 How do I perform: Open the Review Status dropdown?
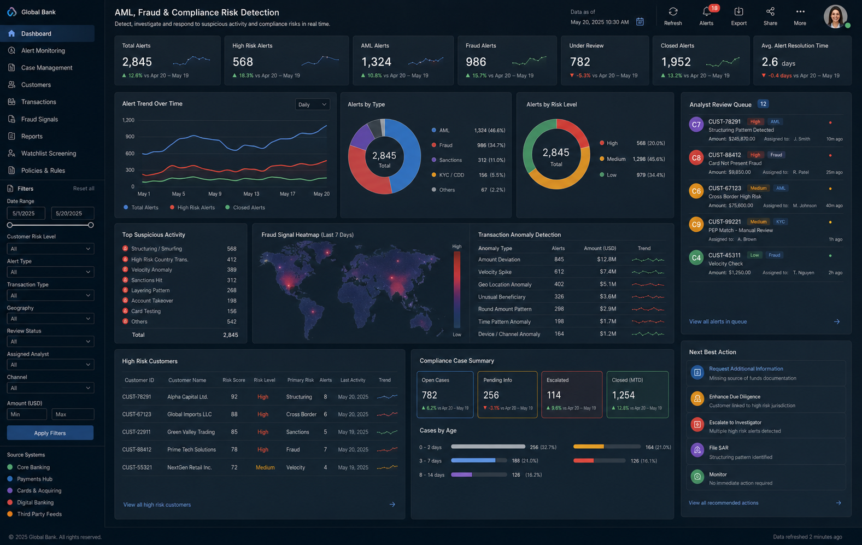pos(50,342)
